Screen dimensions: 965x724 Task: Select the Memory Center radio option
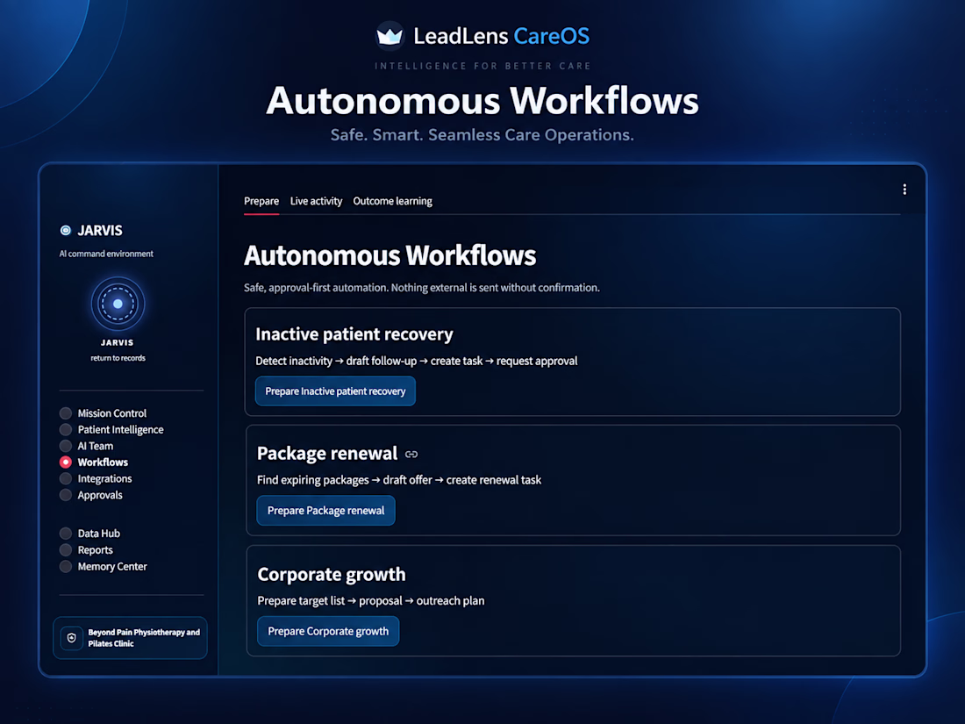(65, 566)
